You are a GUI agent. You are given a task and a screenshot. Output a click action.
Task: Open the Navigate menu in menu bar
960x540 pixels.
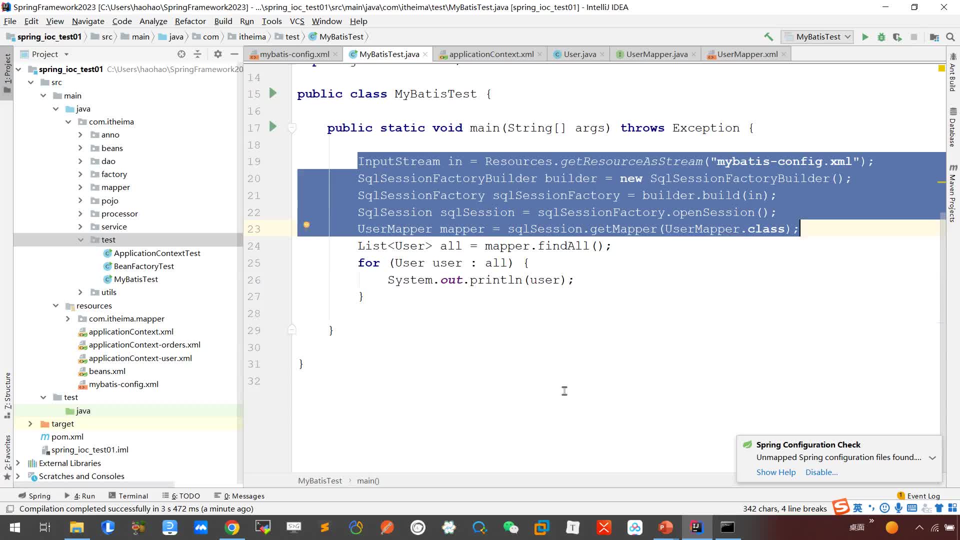(x=87, y=21)
